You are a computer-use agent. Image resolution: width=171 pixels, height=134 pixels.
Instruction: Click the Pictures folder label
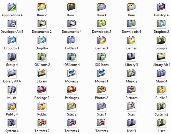click(131, 98)
